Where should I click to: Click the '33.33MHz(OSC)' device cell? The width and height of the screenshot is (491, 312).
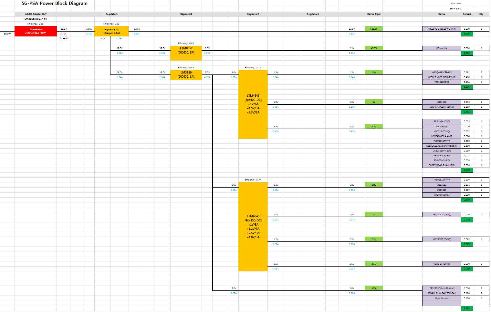point(442,122)
